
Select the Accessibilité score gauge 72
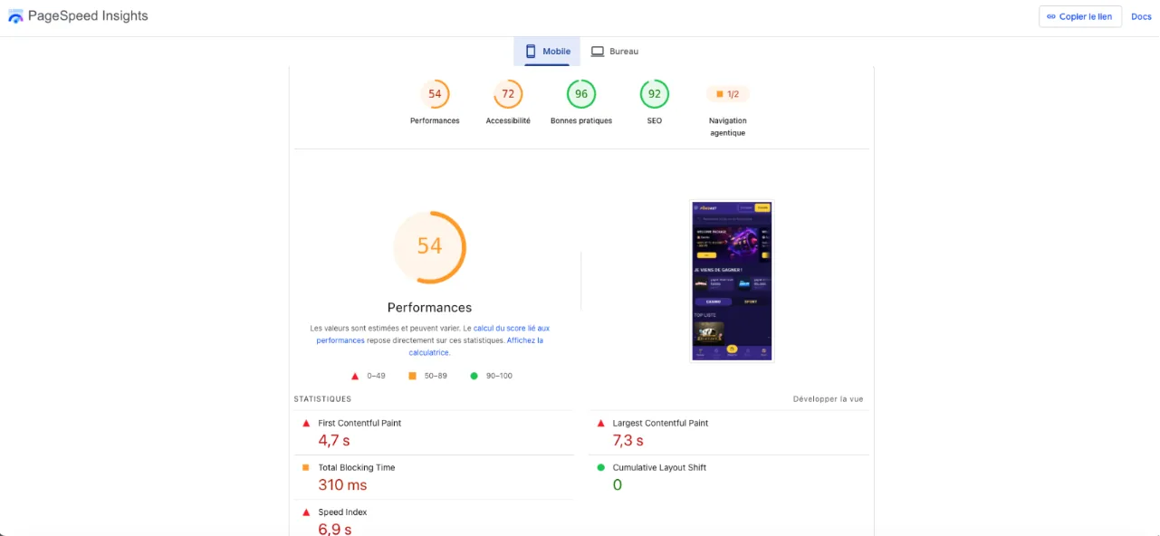click(508, 94)
